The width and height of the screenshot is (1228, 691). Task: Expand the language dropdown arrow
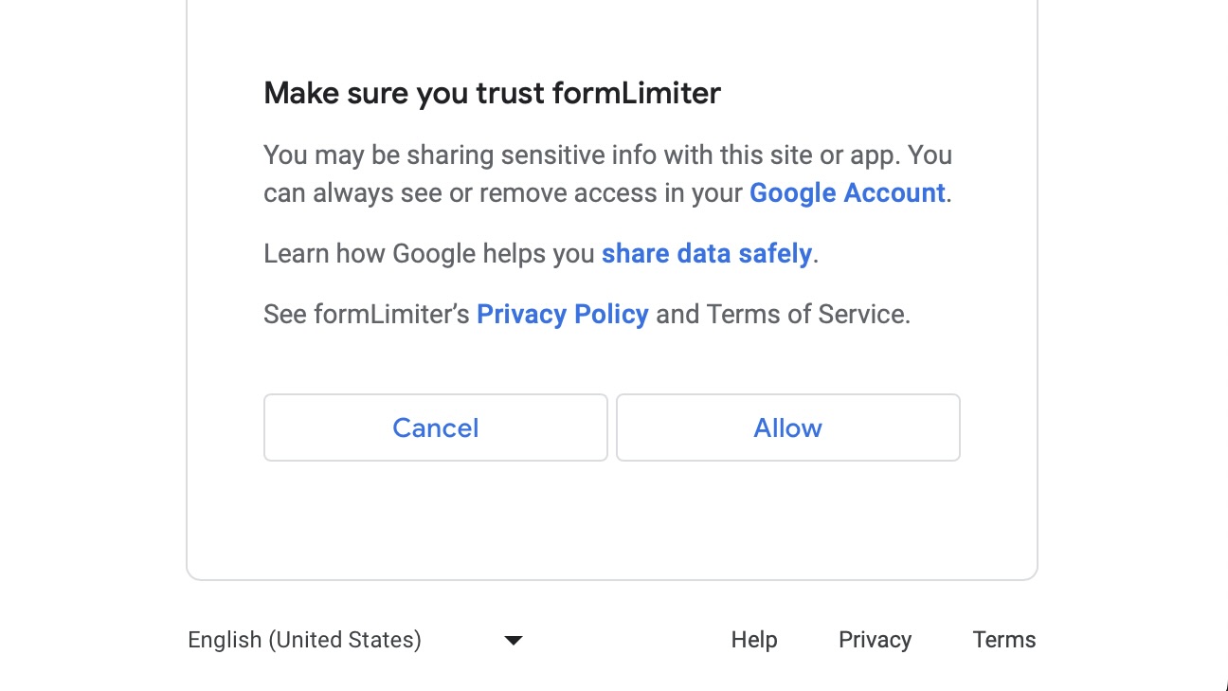(x=514, y=641)
